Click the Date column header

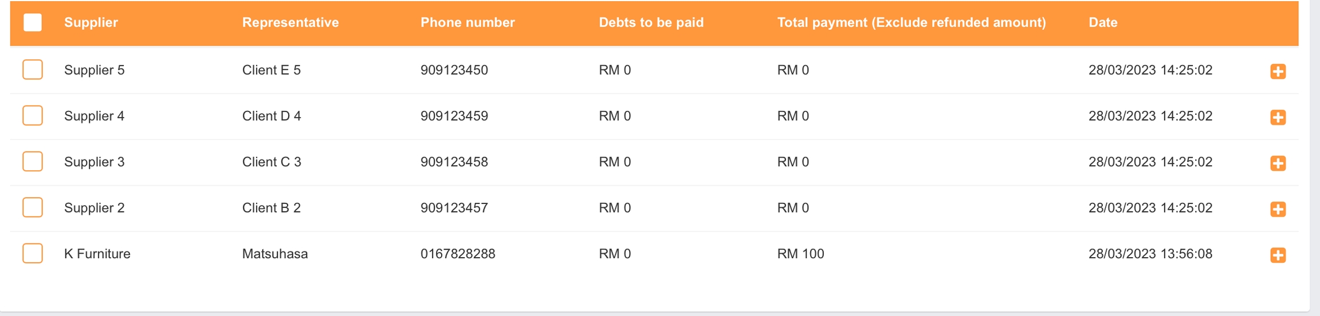coord(1102,22)
